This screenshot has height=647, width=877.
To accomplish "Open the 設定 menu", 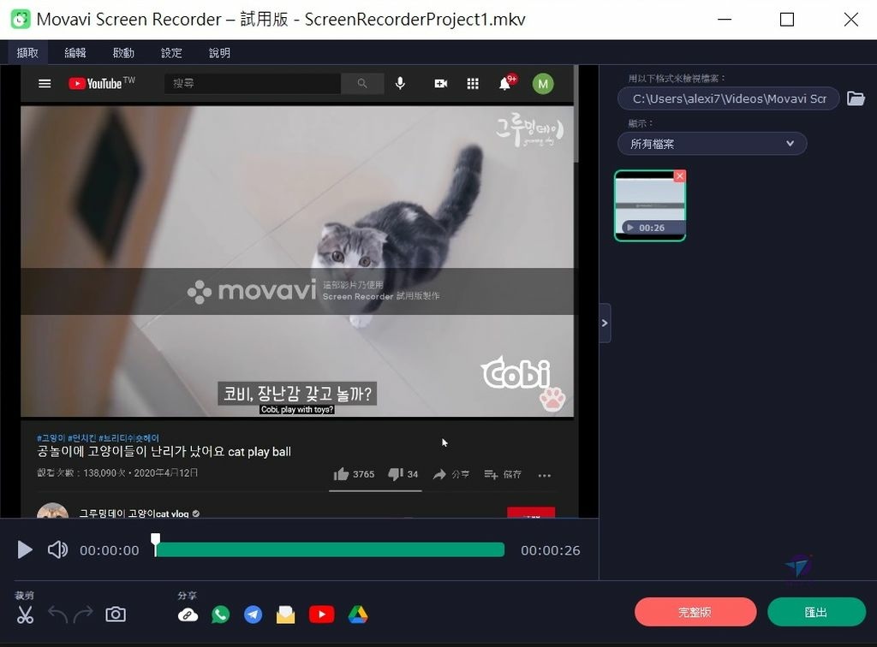I will click(x=171, y=53).
